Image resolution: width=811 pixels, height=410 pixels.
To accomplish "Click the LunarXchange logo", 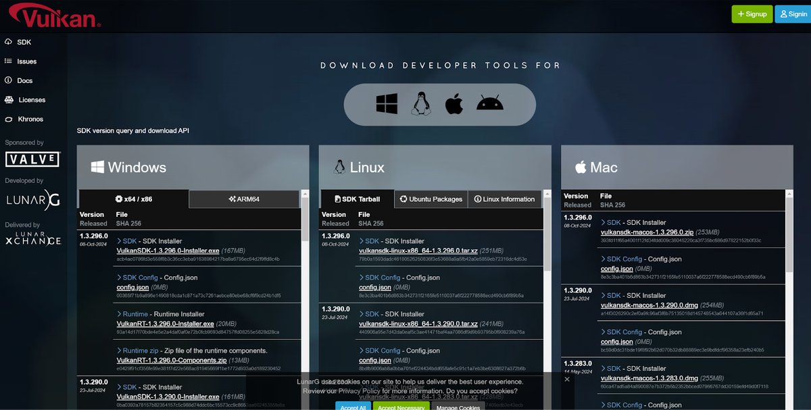I will 32,238.
